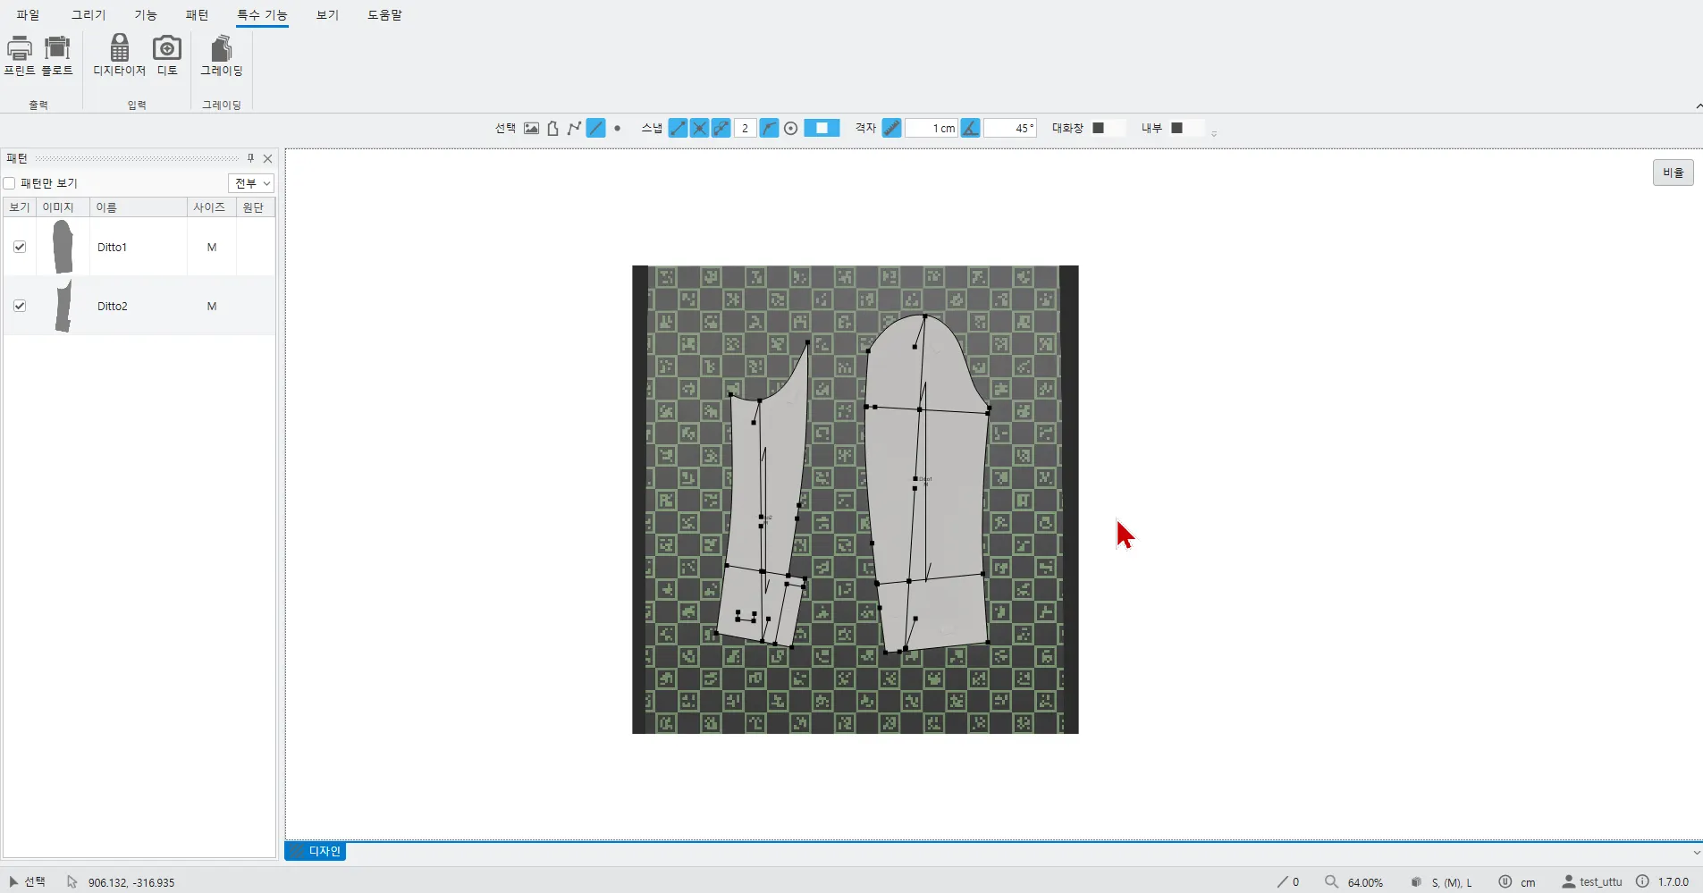
Task: Switch to the 그리기 ribbon tab
Action: (x=89, y=15)
